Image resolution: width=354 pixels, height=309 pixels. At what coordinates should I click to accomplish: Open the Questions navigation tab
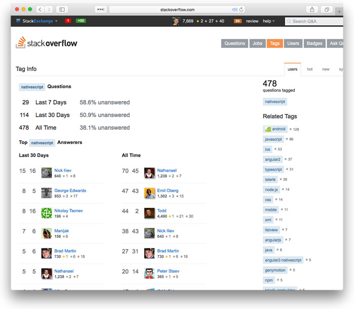click(235, 43)
